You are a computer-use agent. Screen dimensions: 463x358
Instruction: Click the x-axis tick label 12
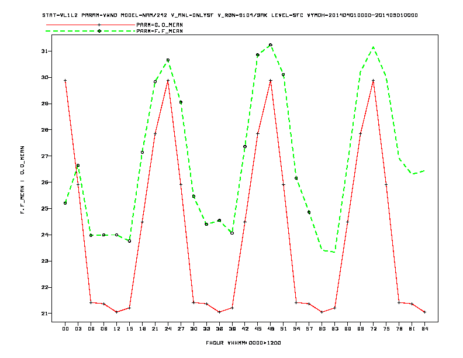(x=117, y=329)
